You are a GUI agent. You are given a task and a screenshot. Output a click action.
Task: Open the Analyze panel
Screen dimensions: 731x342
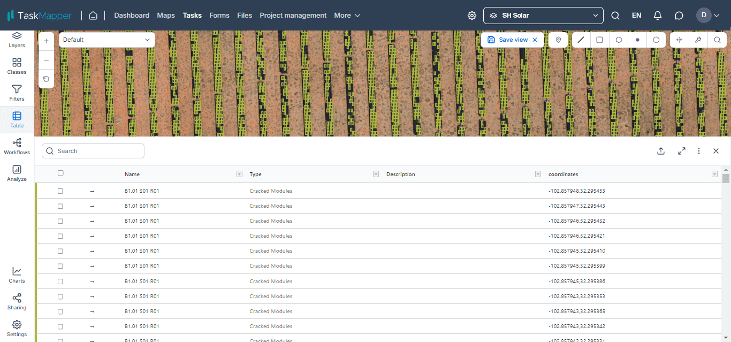pyautogui.click(x=17, y=173)
